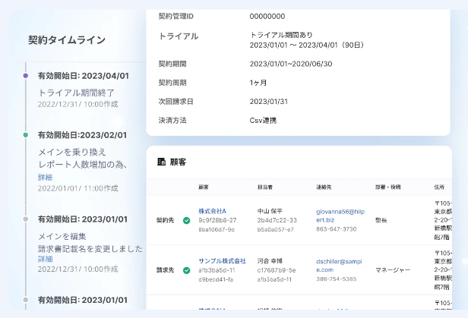Select the purple timeline dot for 2023/04/01

[26, 76]
